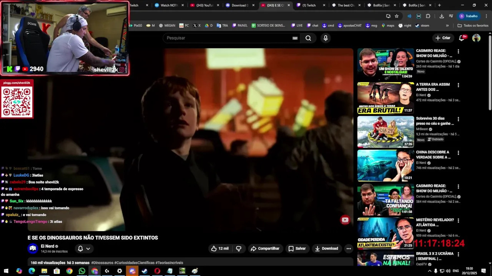Open the Criar create menu
The width and height of the screenshot is (492, 276).
coord(442,38)
